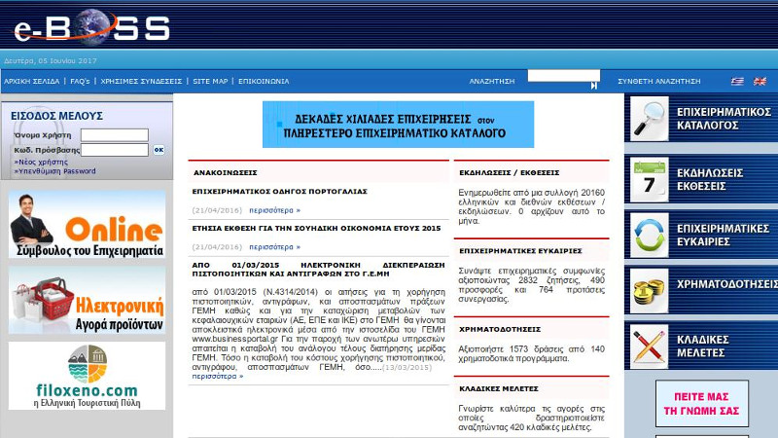Switch language with the UK flag

760,81
